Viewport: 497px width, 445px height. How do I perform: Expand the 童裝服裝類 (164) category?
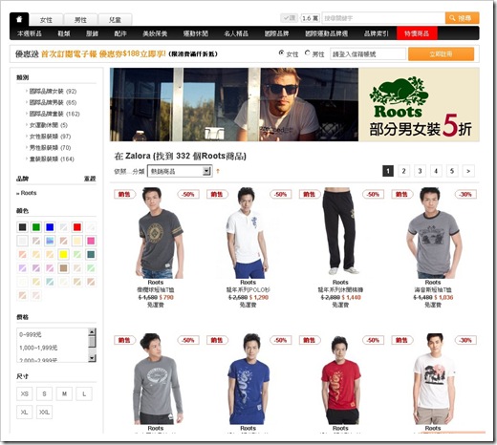point(52,159)
